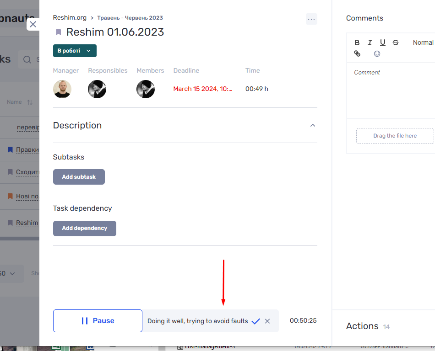
Task: Open Reshim.org breadcrumb link
Action: coord(70,18)
